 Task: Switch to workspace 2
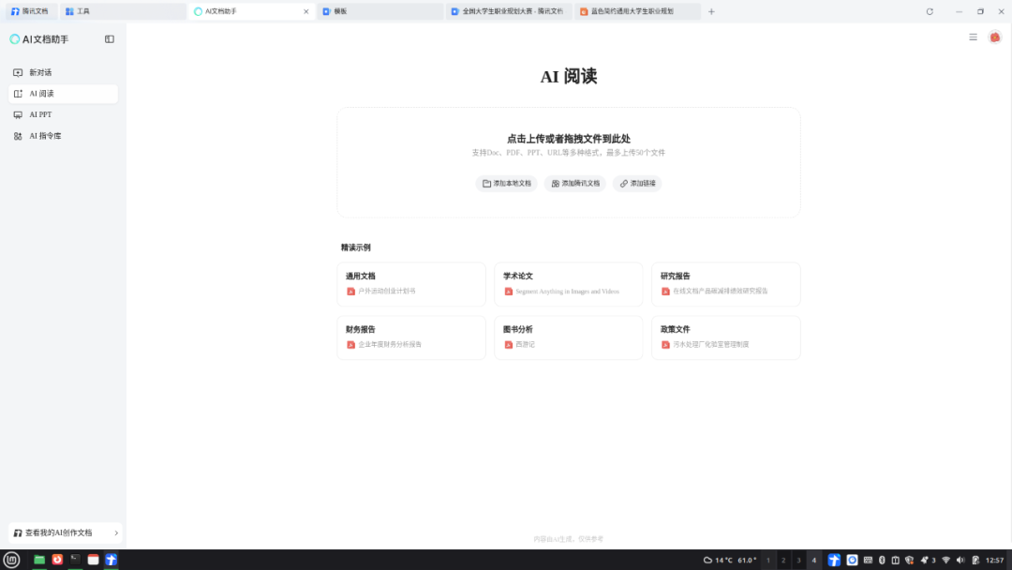(x=783, y=561)
